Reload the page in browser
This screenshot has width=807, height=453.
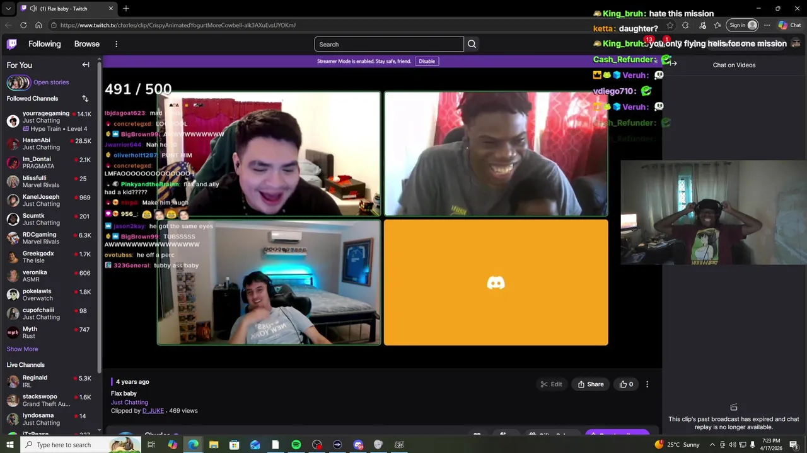tap(23, 25)
